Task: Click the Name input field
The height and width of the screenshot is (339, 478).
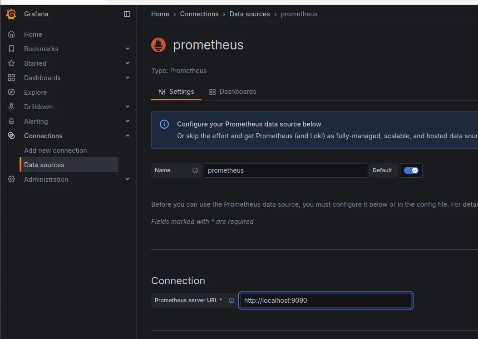Action: point(285,170)
